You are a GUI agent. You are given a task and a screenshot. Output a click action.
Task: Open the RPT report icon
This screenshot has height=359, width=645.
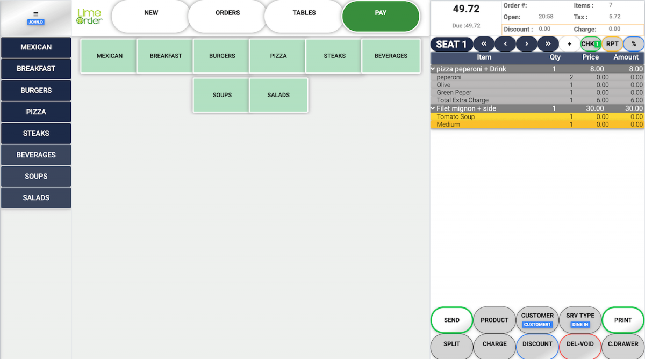(x=612, y=43)
